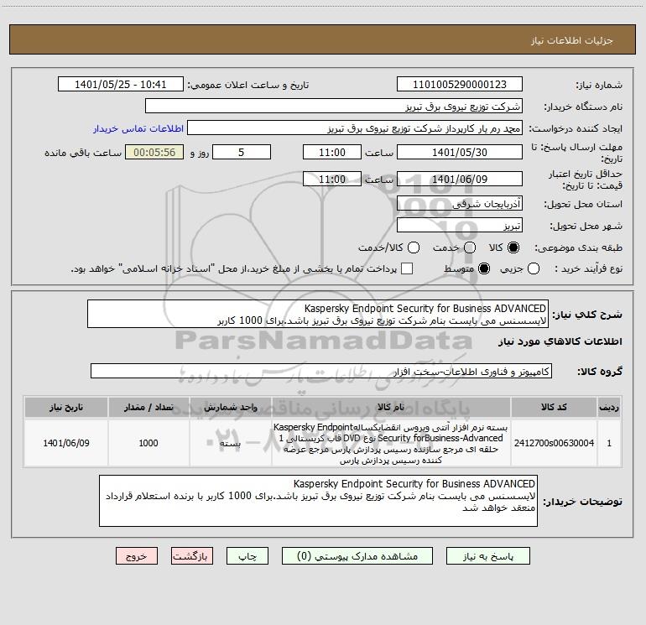The width and height of the screenshot is (646, 625).
Task: Tick the Islamic treasury payment checkbox
Action: click(x=407, y=268)
